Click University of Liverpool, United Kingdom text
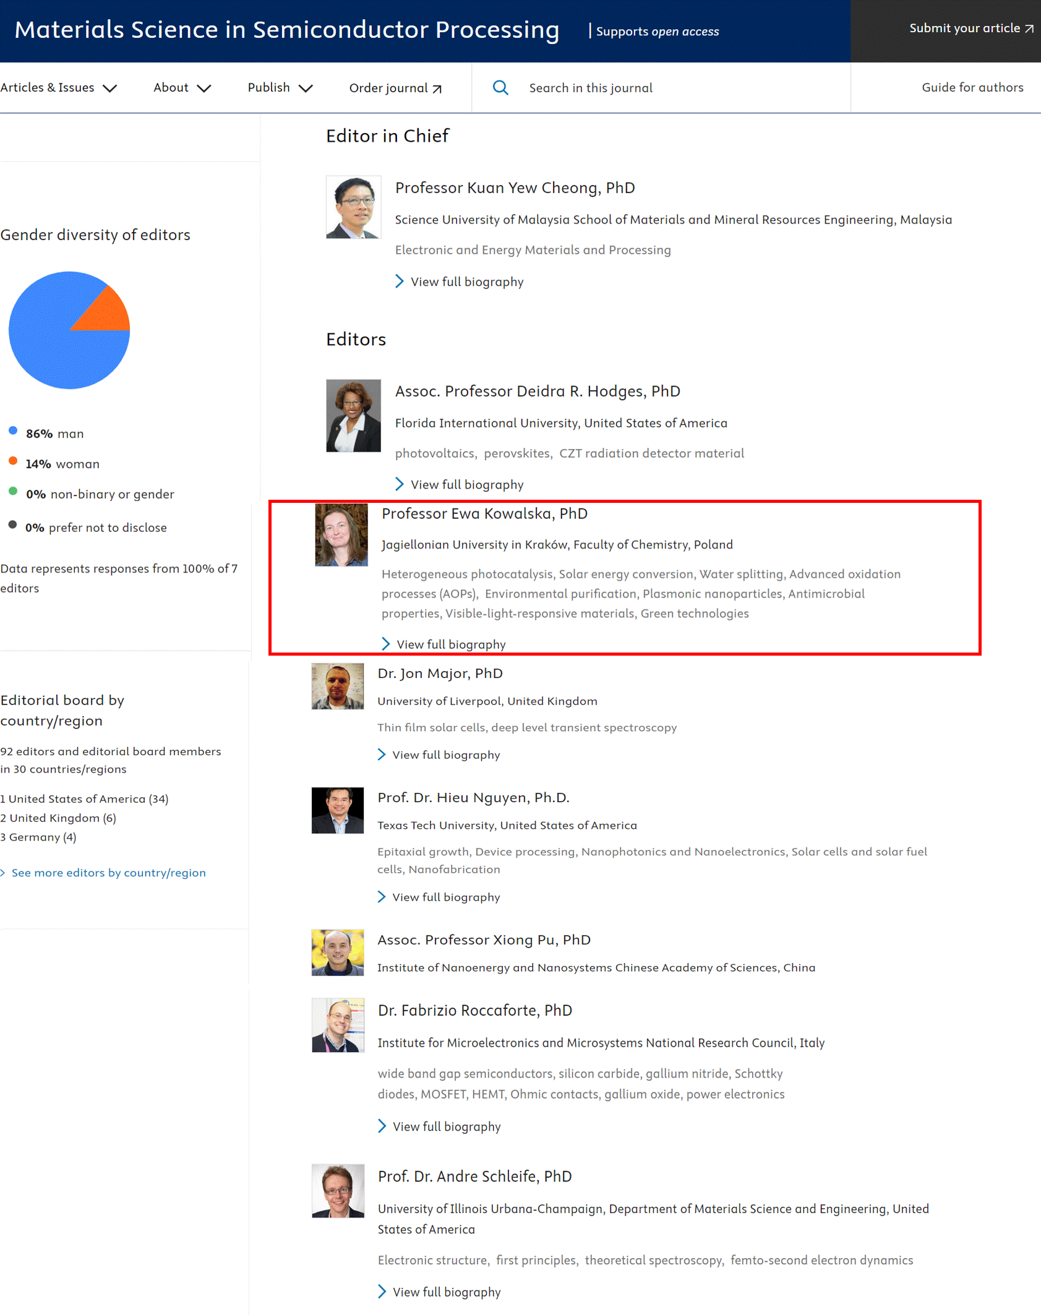The width and height of the screenshot is (1041, 1315). coord(487,701)
